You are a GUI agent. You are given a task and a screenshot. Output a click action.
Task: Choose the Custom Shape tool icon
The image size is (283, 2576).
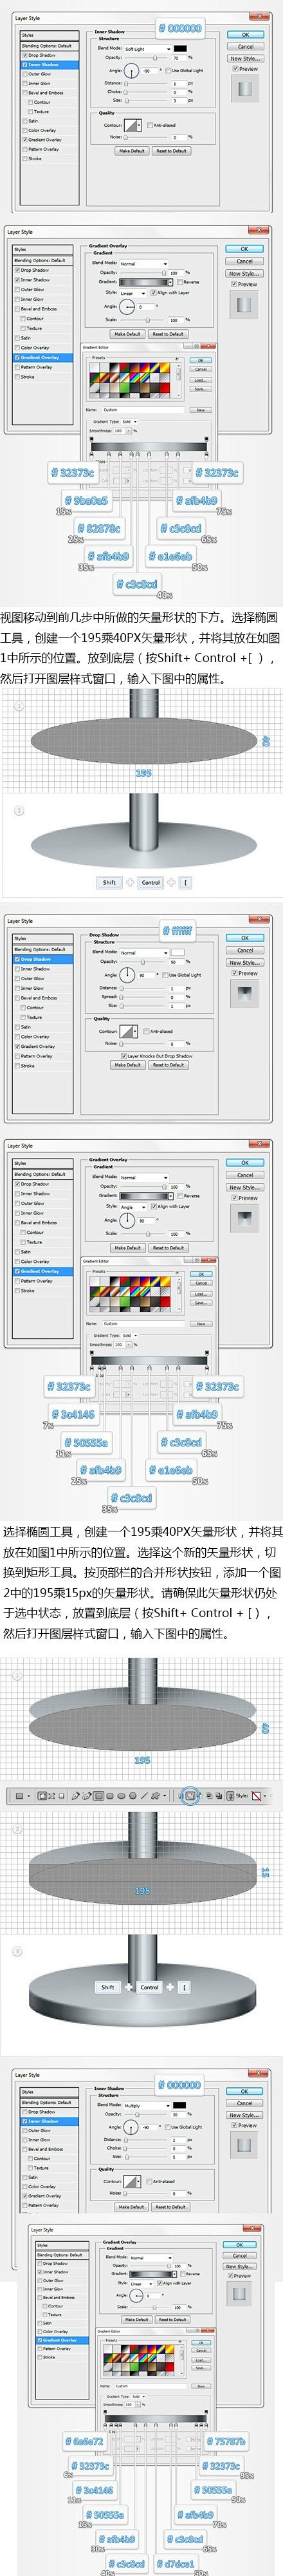pos(156,1796)
